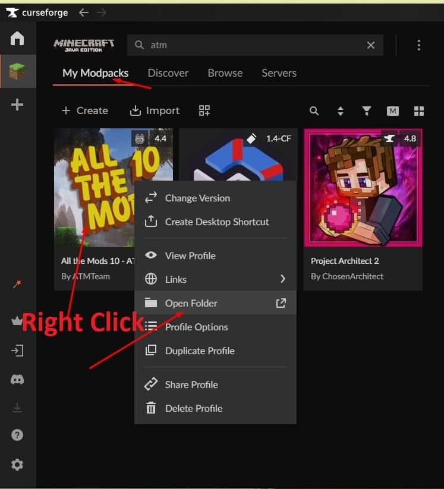This screenshot has height=489, width=444.
Task: Click the By ChosenArchitect author text
Action: click(x=347, y=276)
